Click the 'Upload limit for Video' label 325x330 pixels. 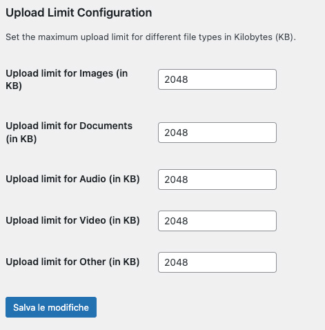(72, 220)
